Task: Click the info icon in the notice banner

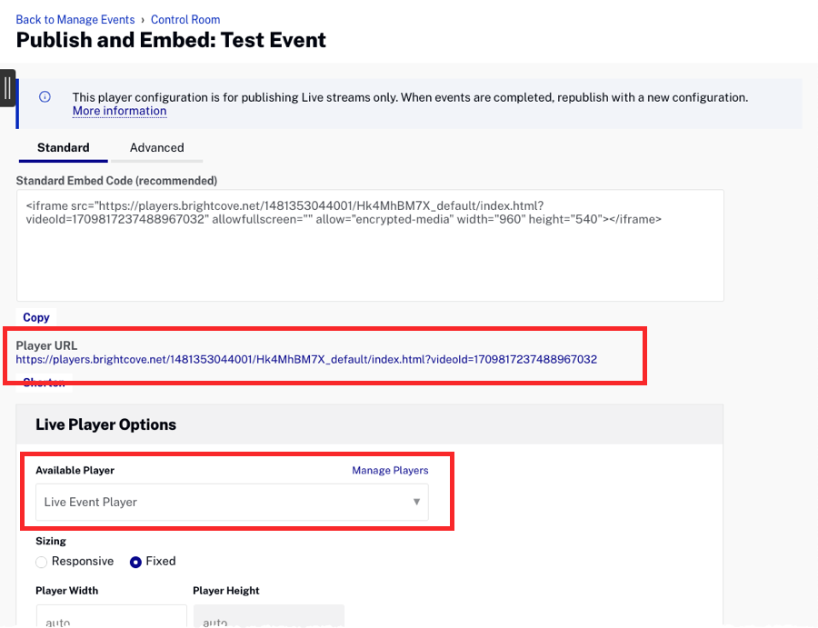Action: [x=45, y=97]
